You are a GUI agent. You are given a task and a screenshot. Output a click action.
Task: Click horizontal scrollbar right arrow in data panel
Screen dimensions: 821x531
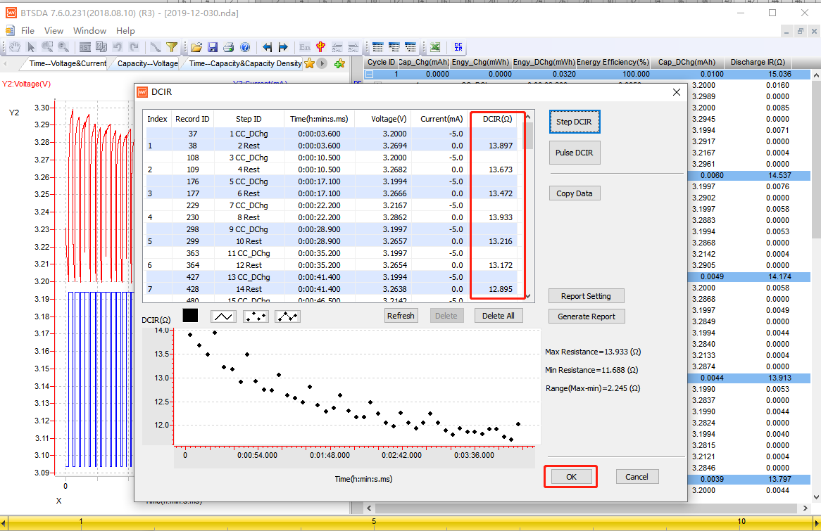point(806,508)
